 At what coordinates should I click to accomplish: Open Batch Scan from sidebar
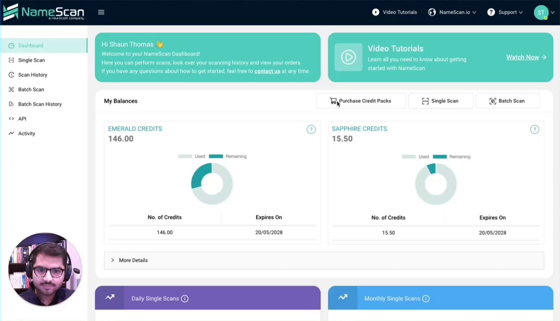coord(31,90)
